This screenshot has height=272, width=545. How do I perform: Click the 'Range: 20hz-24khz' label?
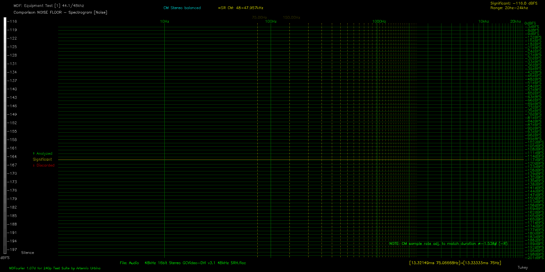[x=509, y=8]
